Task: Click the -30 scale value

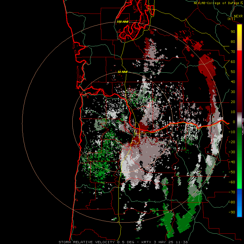Action: coord(232,152)
